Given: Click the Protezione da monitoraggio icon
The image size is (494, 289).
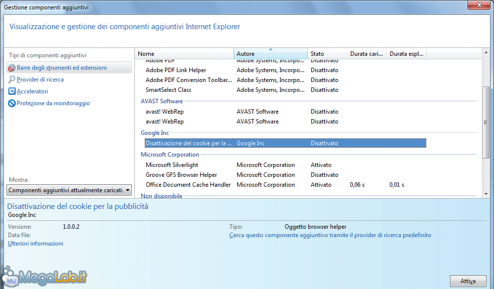Looking at the screenshot, I should pos(12,103).
